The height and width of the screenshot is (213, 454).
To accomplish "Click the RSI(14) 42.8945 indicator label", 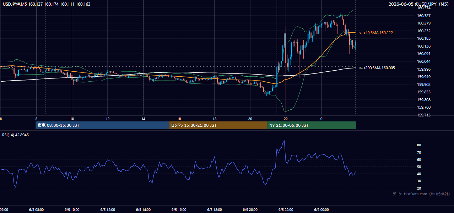I will click(15, 135).
